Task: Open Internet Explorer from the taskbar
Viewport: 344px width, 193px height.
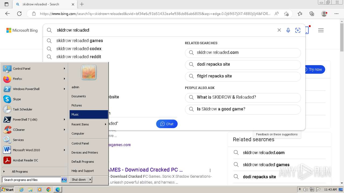Action: [21, 190]
